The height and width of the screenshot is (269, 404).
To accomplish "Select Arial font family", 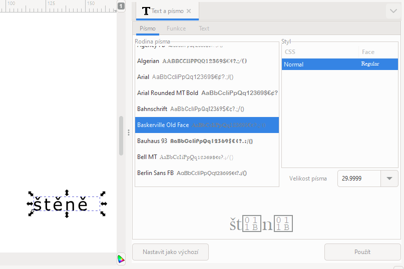I will 207,77.
